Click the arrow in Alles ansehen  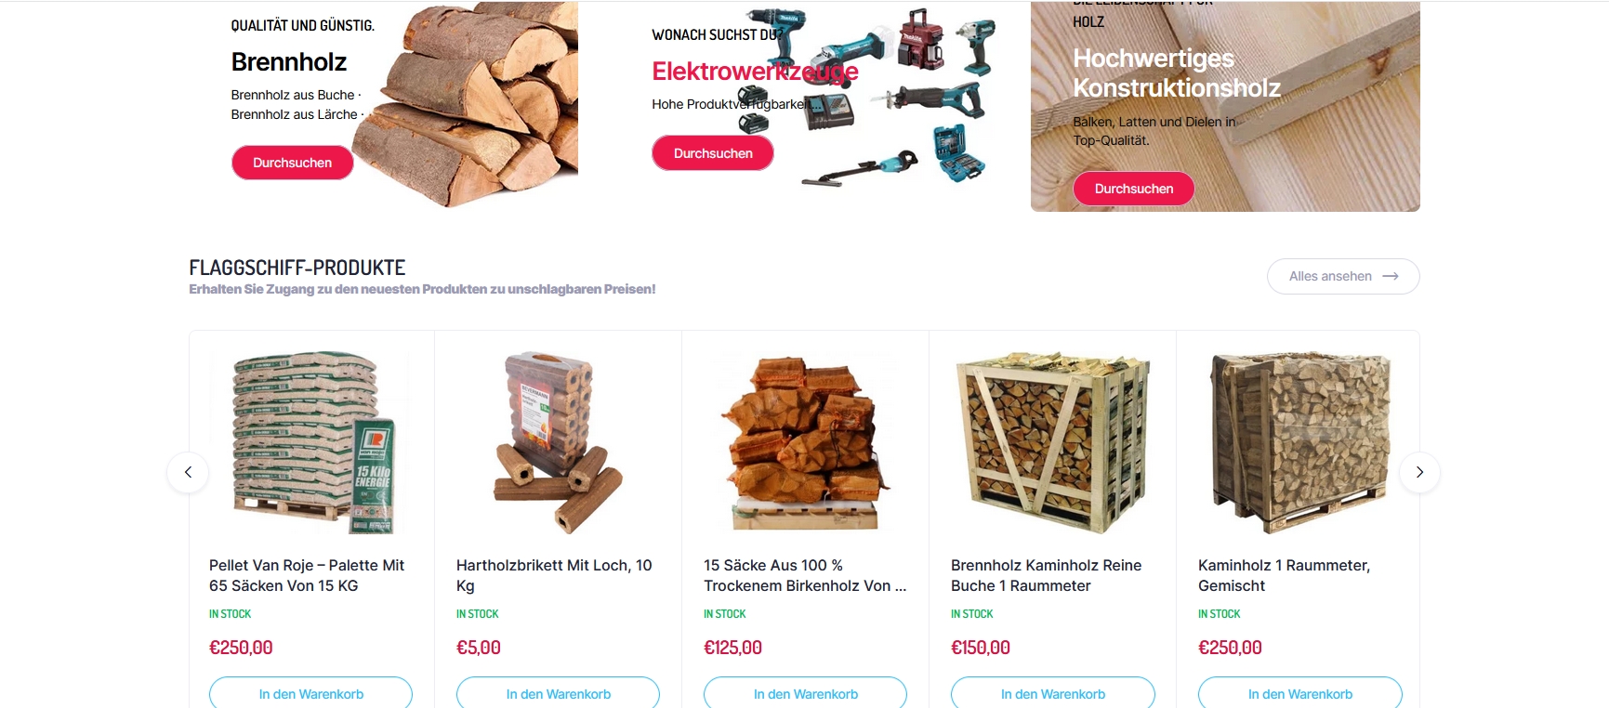coord(1391,276)
